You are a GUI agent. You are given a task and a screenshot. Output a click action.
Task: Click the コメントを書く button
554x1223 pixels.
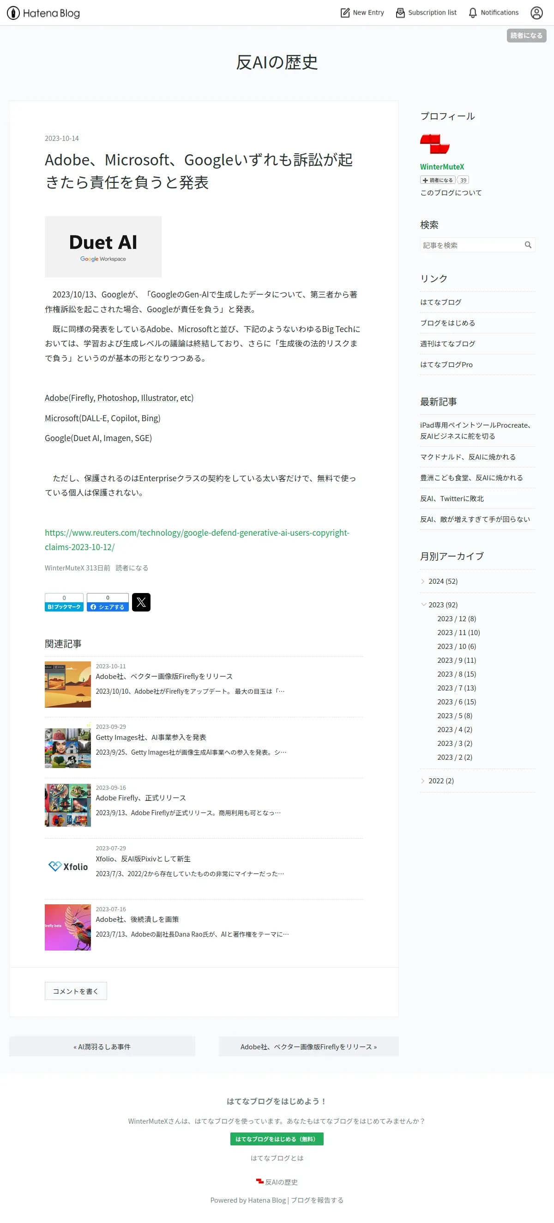tap(76, 991)
